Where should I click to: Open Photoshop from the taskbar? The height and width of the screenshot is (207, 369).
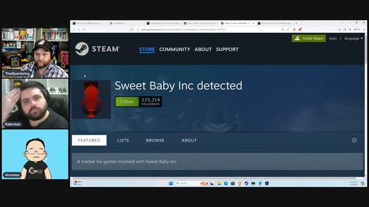point(267,183)
